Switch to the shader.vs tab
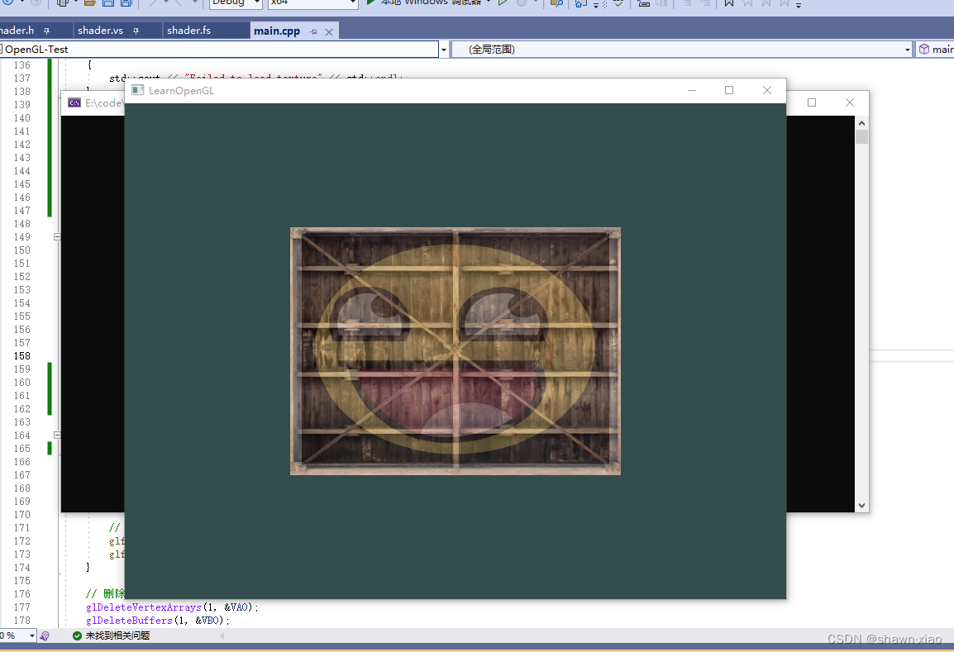The height and width of the screenshot is (652, 954). 101,30
